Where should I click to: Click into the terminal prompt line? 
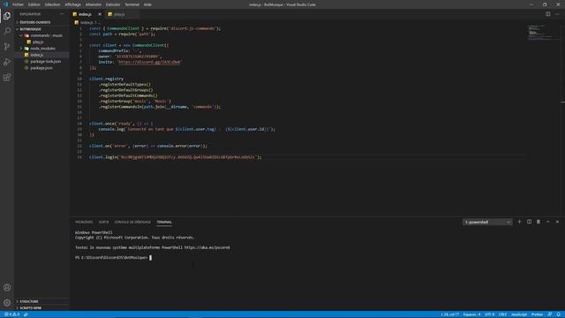[113, 258]
